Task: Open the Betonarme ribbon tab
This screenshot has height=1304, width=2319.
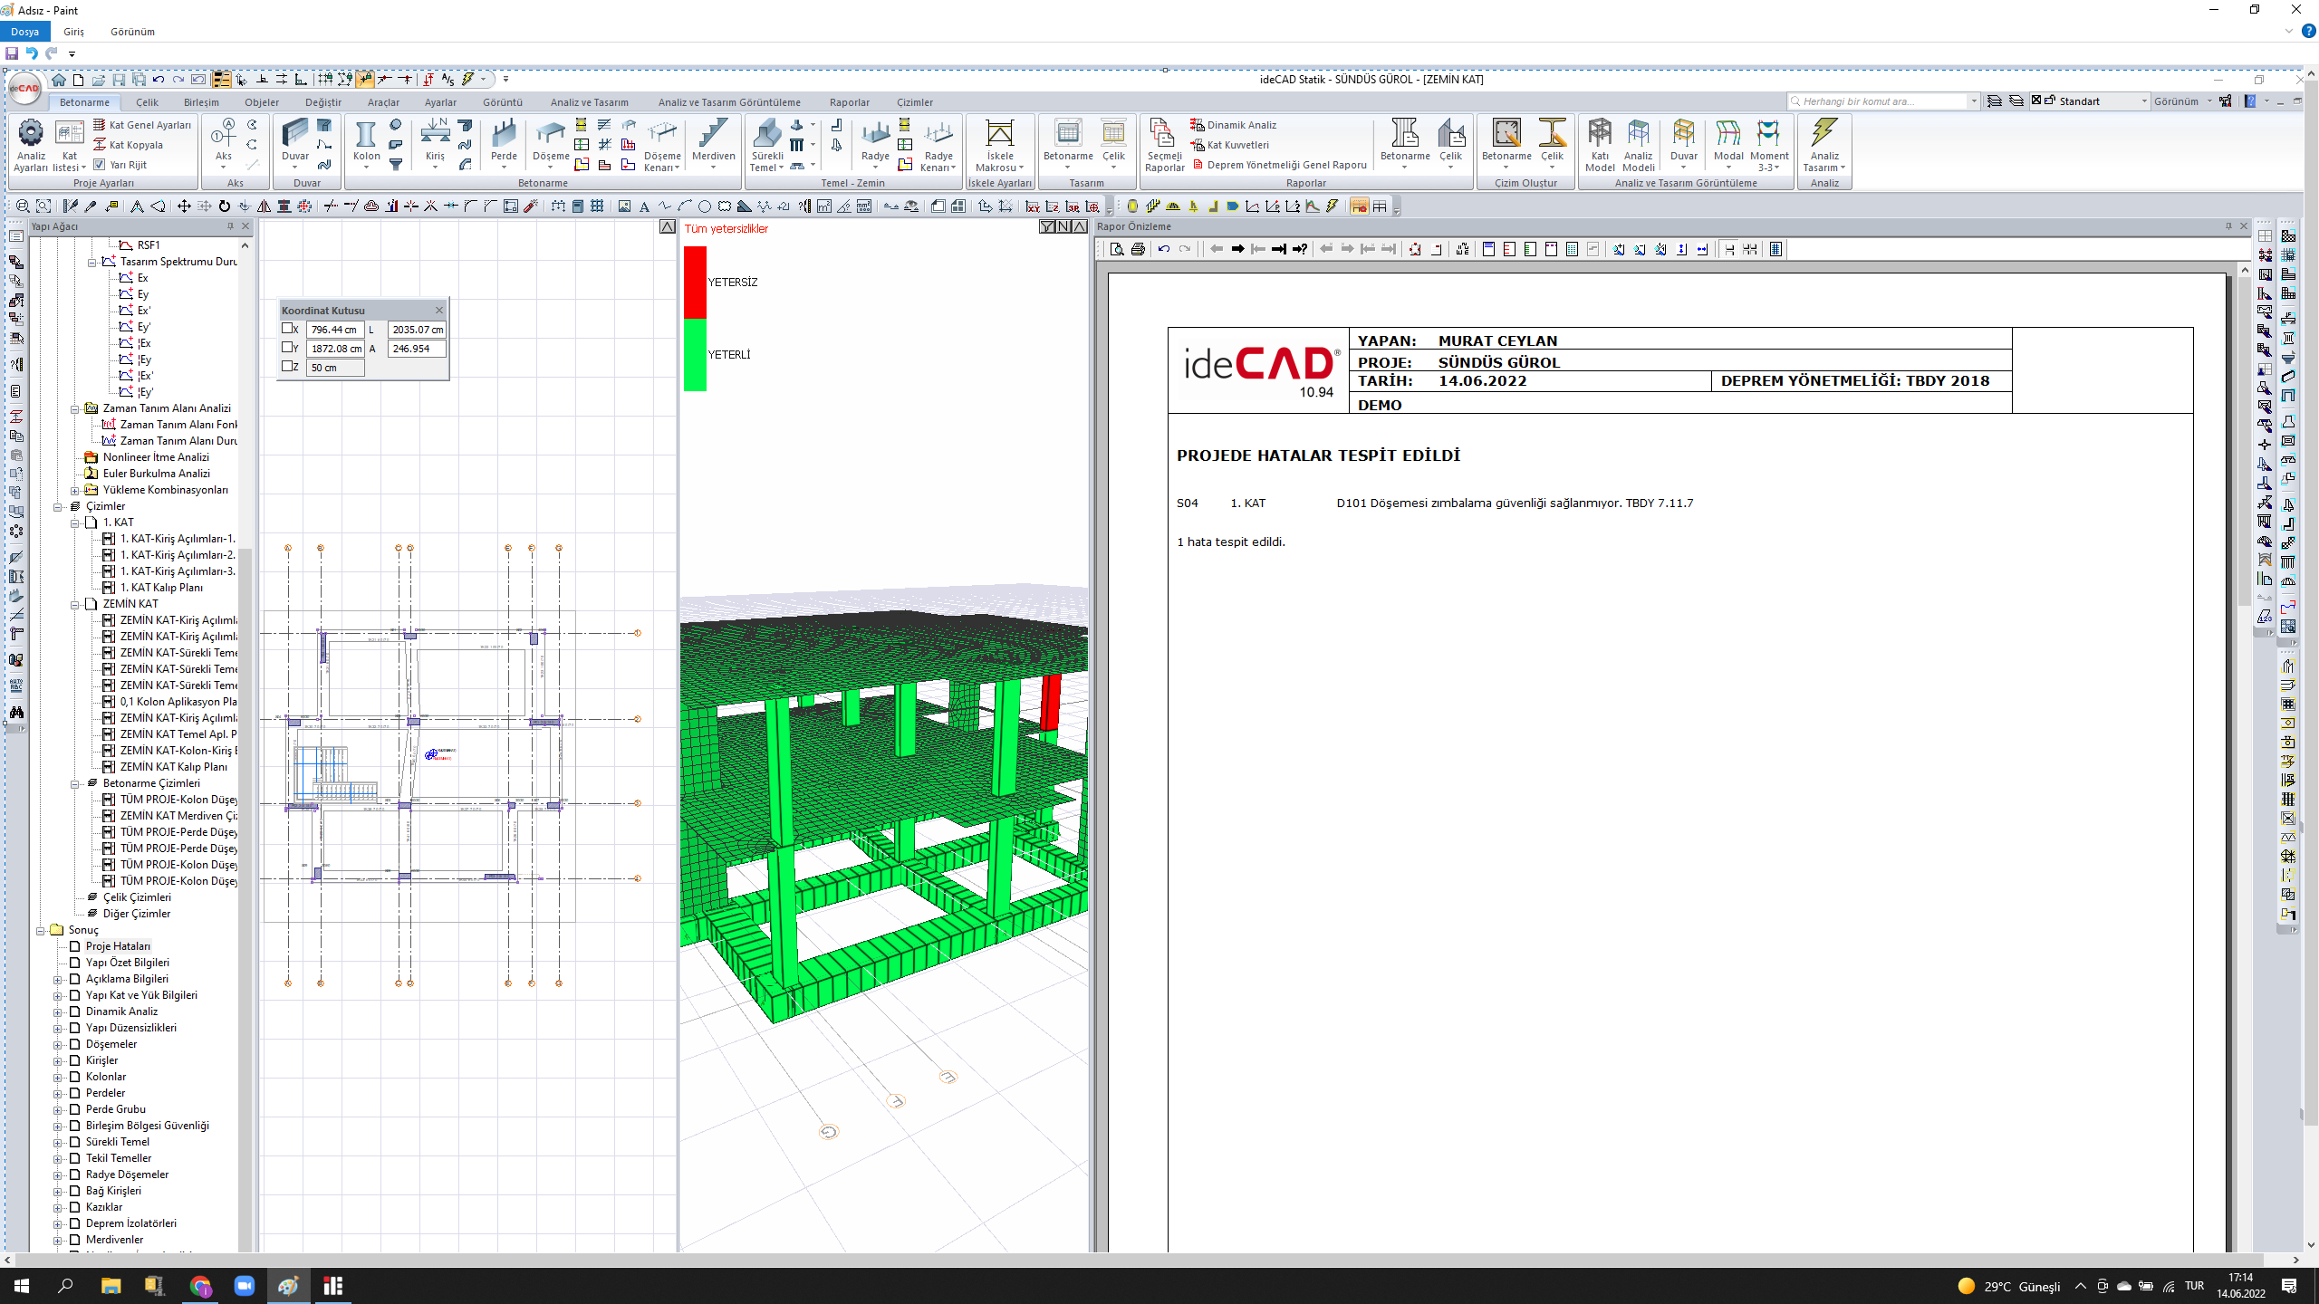Action: click(x=84, y=102)
